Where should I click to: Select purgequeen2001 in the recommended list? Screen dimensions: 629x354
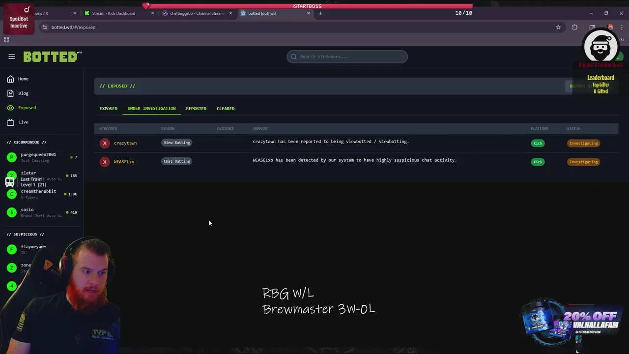[x=38, y=154]
